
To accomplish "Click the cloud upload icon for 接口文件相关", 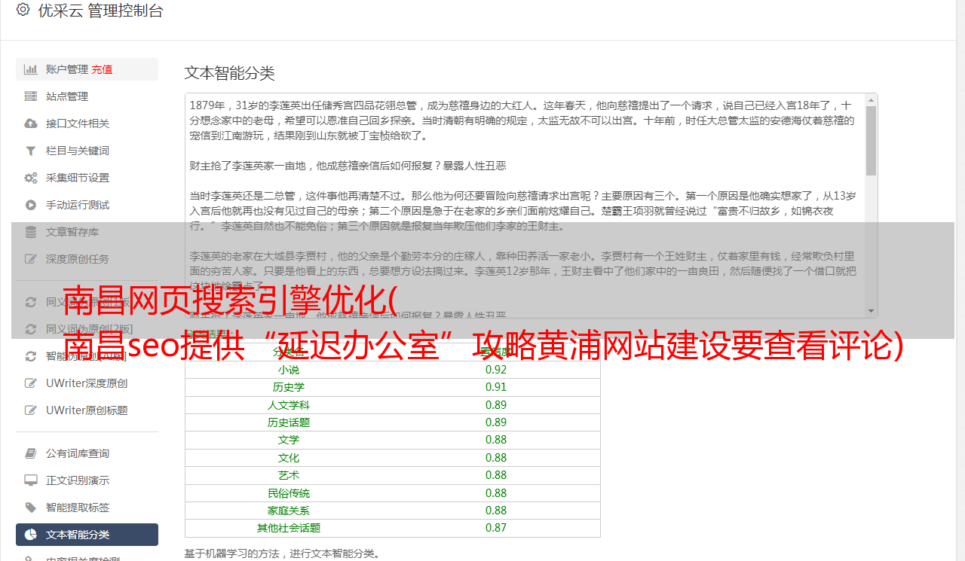I will pyautogui.click(x=31, y=123).
